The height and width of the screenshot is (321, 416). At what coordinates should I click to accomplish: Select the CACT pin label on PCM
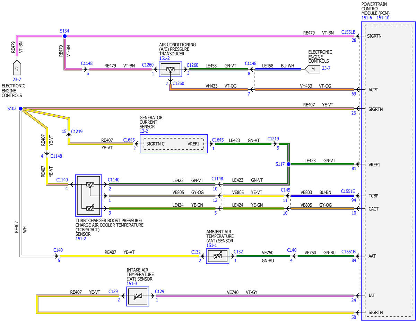tap(374, 209)
